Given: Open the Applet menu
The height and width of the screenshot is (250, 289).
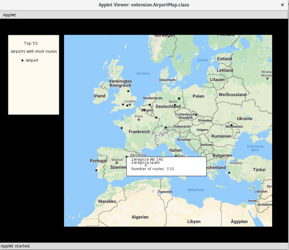Looking at the screenshot, I should [9, 15].
